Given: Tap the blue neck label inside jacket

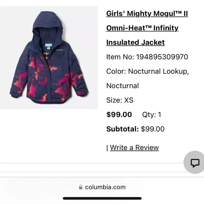Looking at the screenshot, I should click(x=49, y=46).
